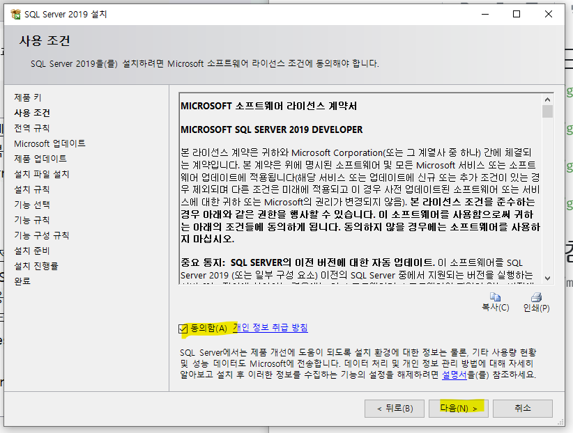This screenshot has width=573, height=433.
Task: Select the 설치 준비 step
Action: (x=32, y=251)
